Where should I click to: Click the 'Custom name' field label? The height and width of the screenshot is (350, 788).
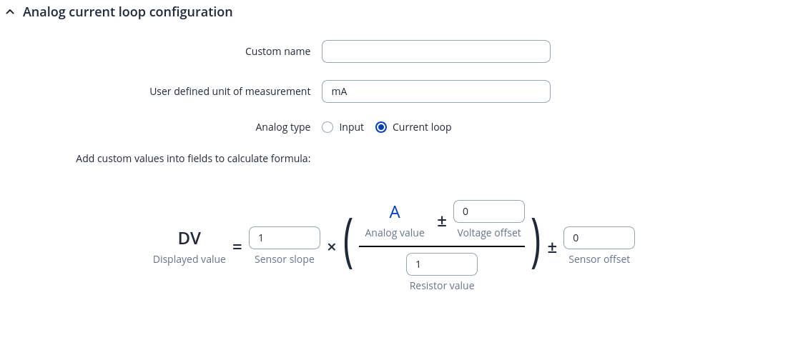pyautogui.click(x=277, y=51)
